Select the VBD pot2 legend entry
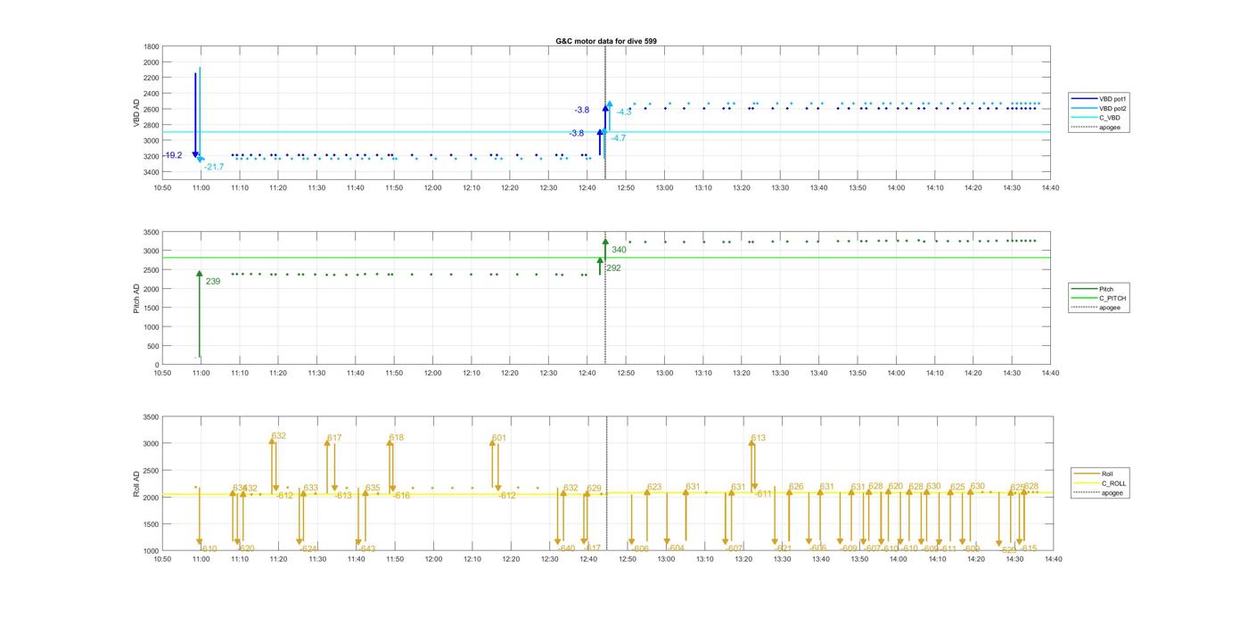Viewport: 1248px width, 618px height. (1099, 108)
